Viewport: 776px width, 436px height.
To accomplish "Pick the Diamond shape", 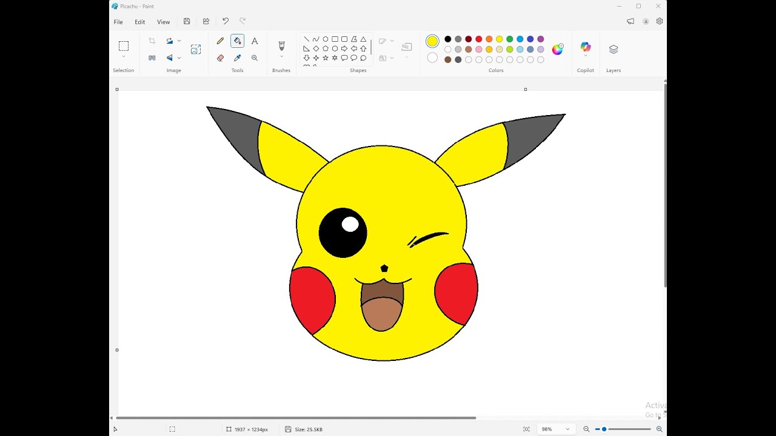I will (x=316, y=48).
